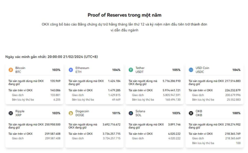Viewport: 248px width, 153px height.
Task: Open the Bitcoin BTC card title
Action: (x=20, y=70)
